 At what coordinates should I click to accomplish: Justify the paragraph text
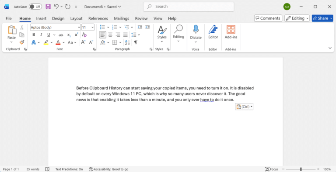pyautogui.click(x=126, y=34)
